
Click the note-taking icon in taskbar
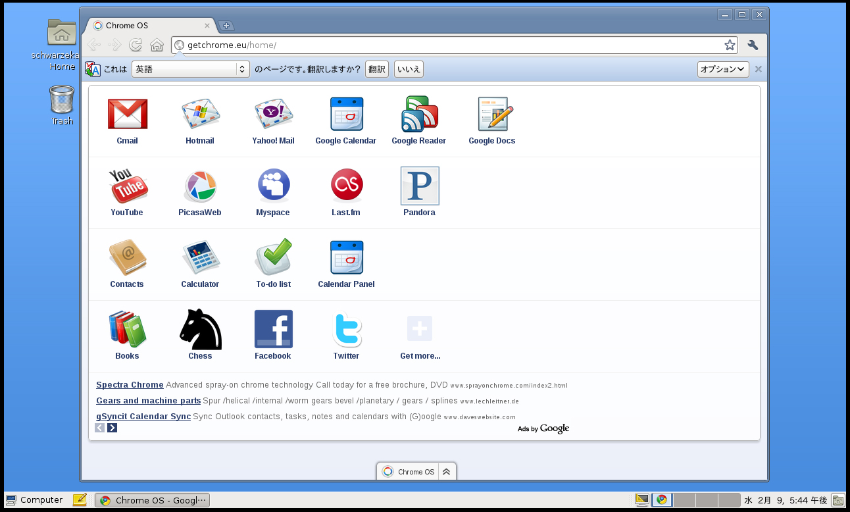pyautogui.click(x=80, y=500)
